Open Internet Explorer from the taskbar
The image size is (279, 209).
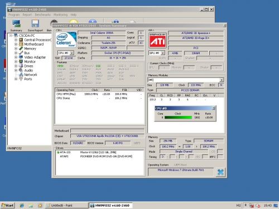pyautogui.click(x=22, y=206)
